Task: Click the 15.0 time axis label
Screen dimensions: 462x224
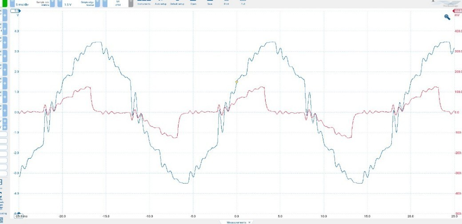Action: pos(367,216)
